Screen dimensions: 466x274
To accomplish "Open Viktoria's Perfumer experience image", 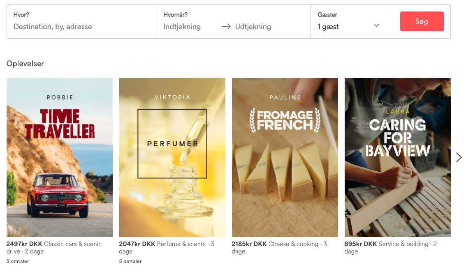I will coord(172,157).
